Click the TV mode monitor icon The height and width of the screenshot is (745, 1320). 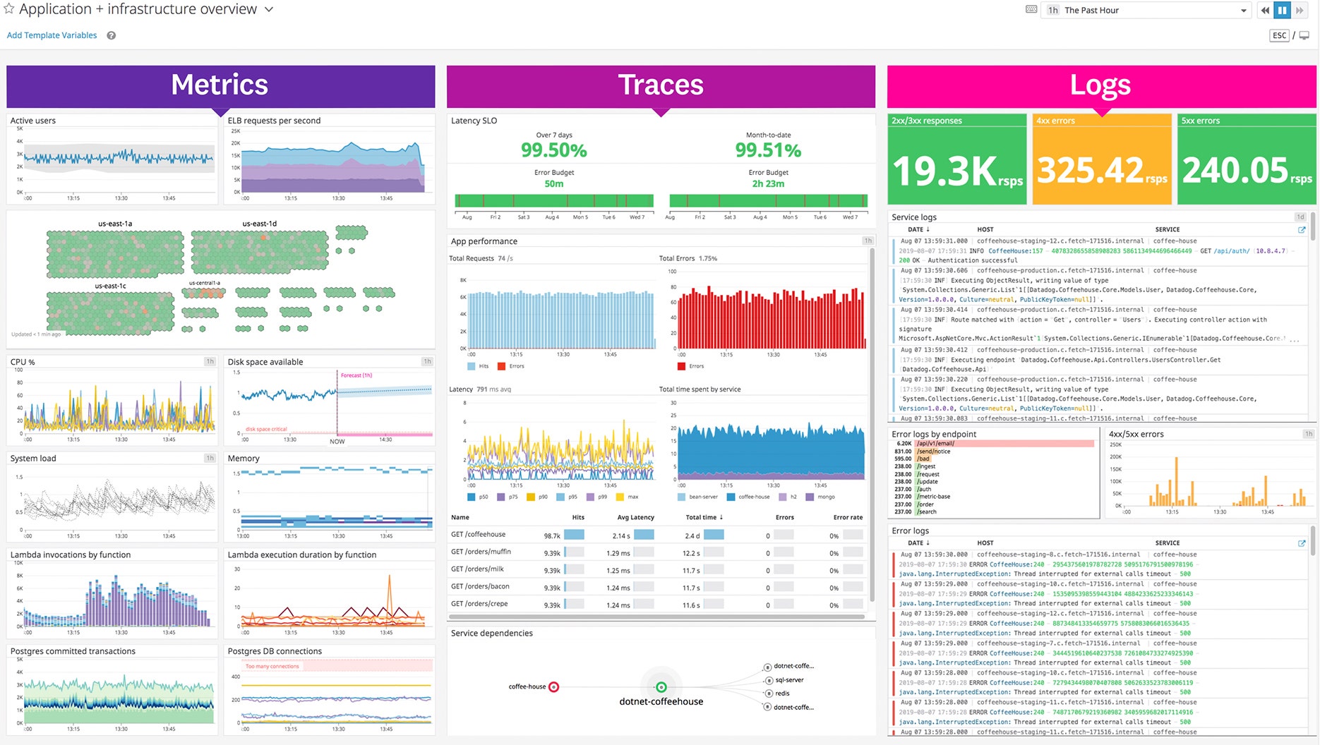pyautogui.click(x=1304, y=35)
